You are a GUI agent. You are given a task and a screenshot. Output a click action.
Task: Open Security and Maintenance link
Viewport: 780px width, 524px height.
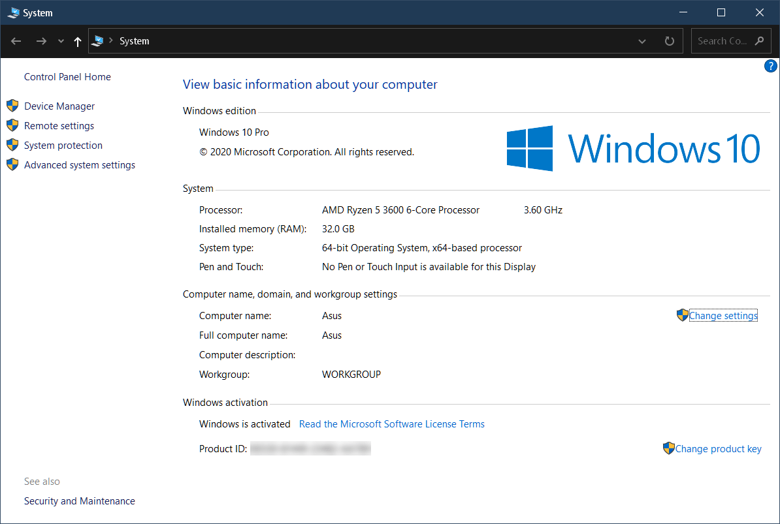tap(80, 501)
